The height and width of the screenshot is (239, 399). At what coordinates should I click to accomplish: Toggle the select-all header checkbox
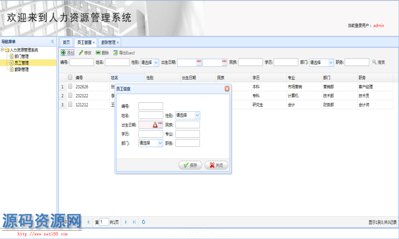tap(70, 77)
